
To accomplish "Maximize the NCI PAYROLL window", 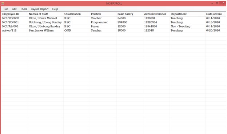I will (x=217, y=3).
